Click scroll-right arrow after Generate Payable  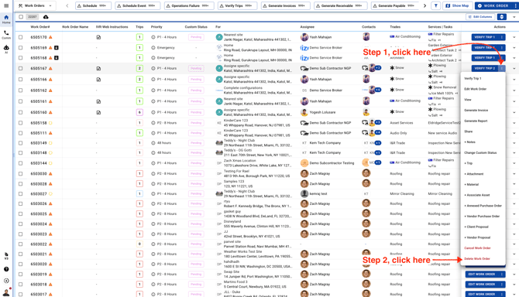[425, 5]
